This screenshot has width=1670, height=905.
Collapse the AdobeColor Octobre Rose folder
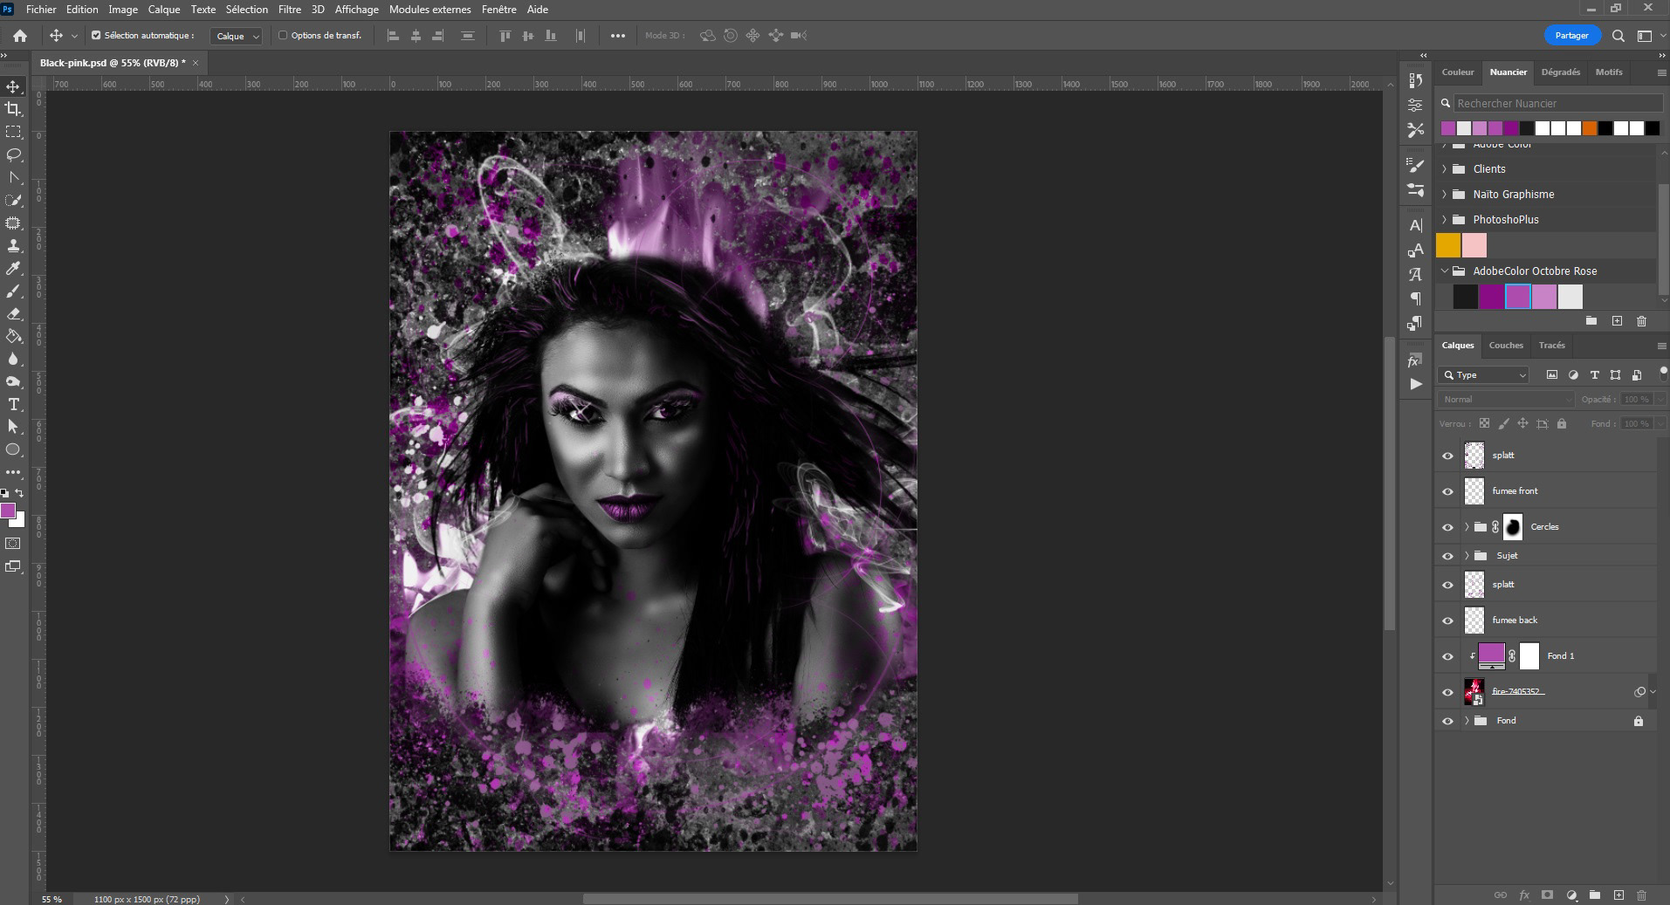(x=1445, y=271)
